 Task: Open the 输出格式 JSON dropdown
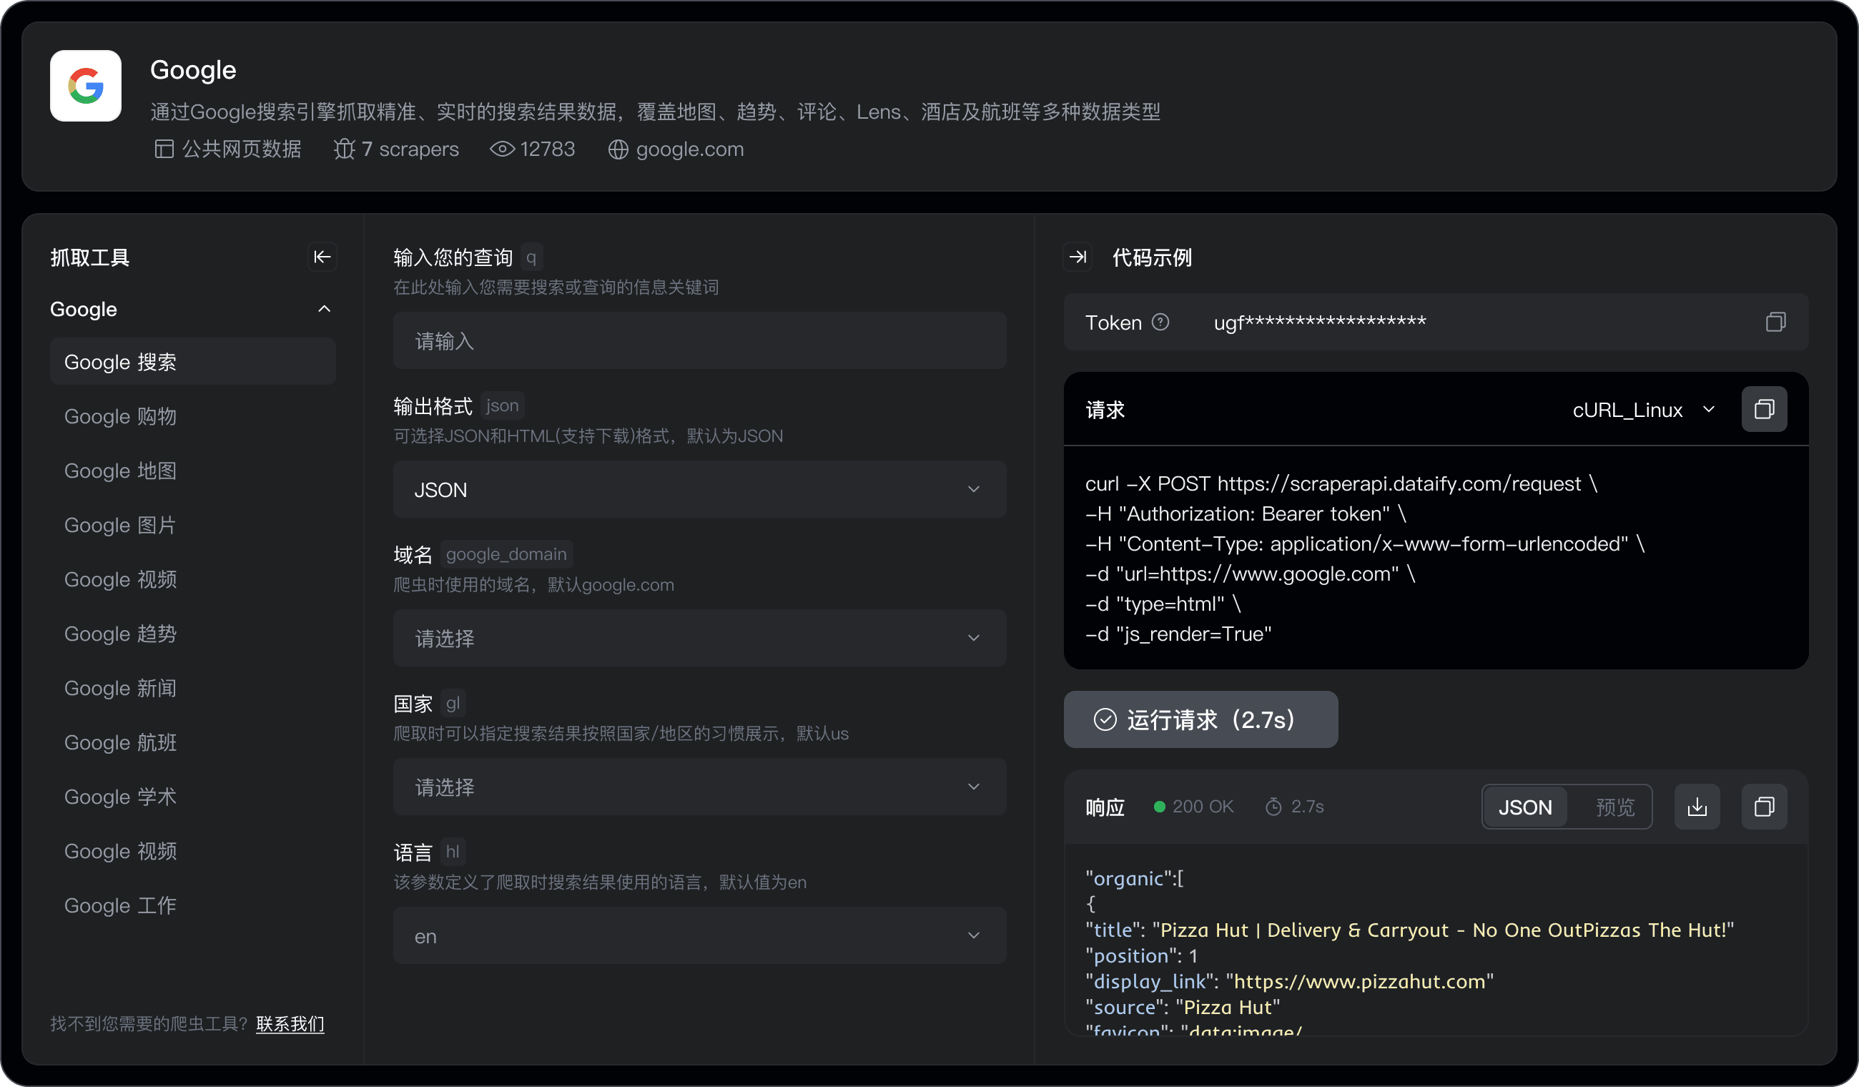click(x=698, y=488)
